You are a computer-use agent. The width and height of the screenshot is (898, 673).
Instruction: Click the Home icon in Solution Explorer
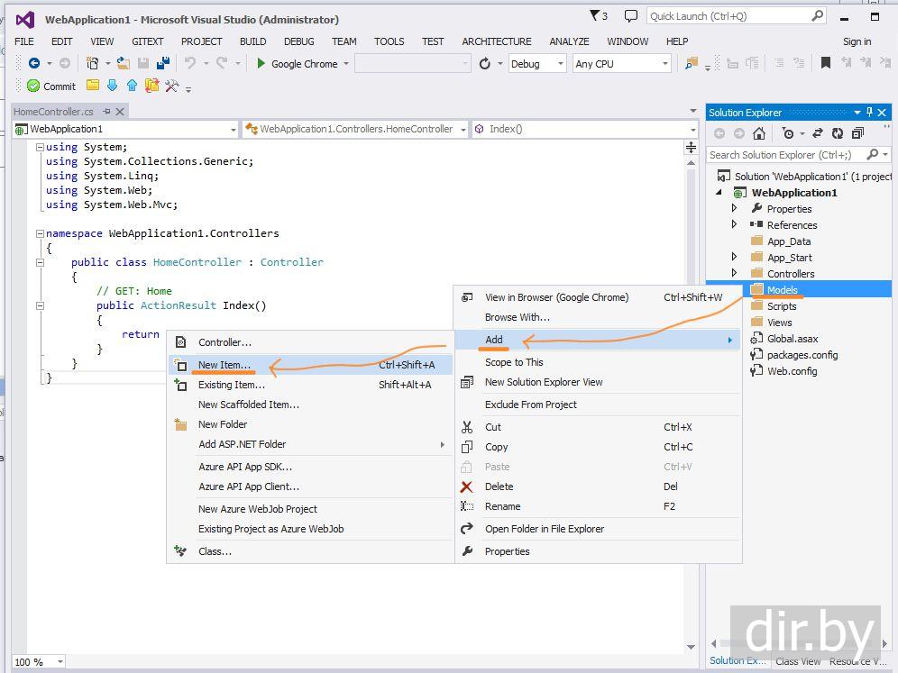[759, 133]
